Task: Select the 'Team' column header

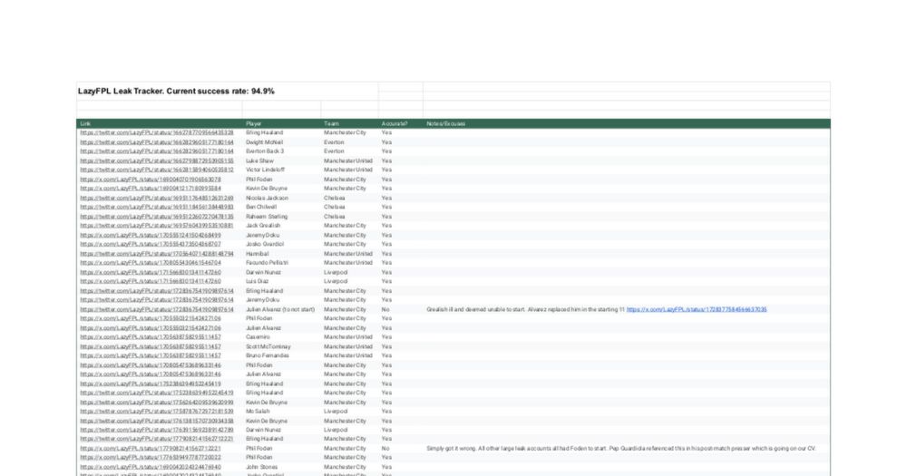Action: pyautogui.click(x=349, y=124)
